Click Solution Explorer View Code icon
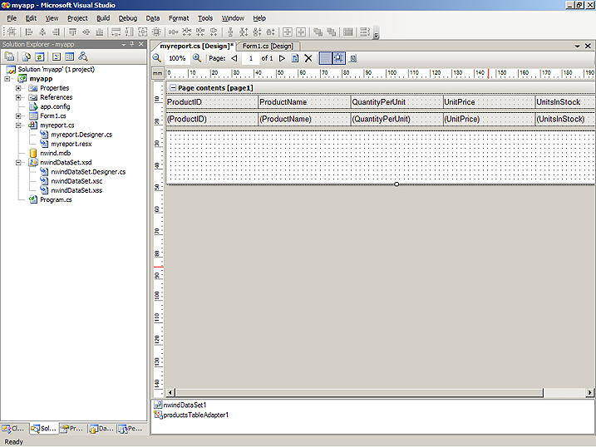596x447 pixels. 57,57
